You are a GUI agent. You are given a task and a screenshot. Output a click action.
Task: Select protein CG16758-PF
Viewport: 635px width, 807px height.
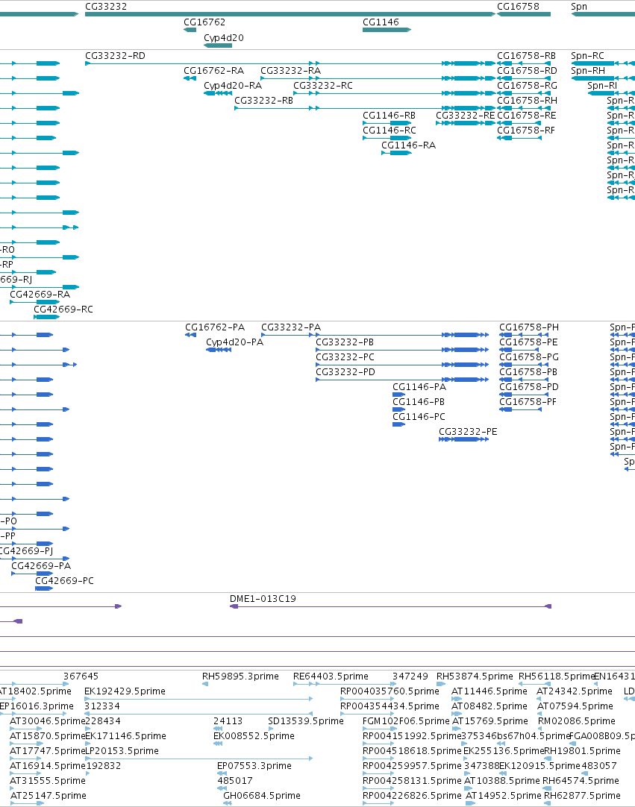pyautogui.click(x=520, y=409)
